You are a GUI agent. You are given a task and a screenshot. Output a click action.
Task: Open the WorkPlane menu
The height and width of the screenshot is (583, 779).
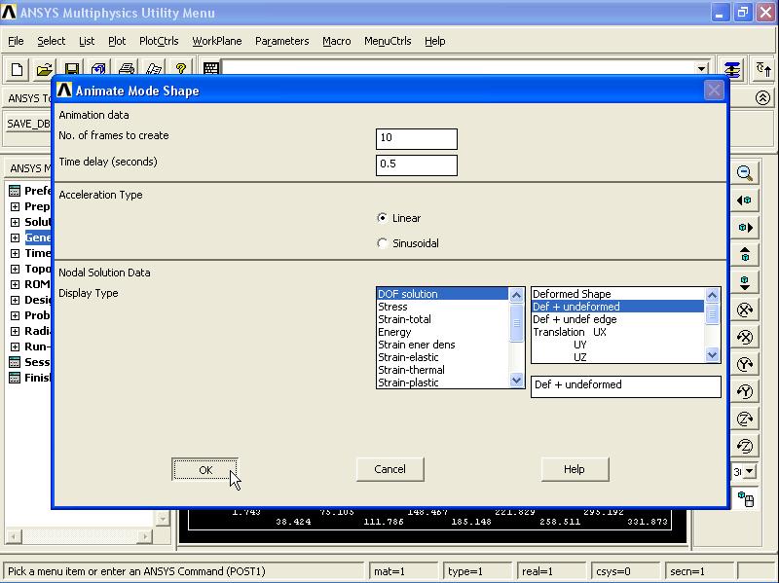[217, 41]
